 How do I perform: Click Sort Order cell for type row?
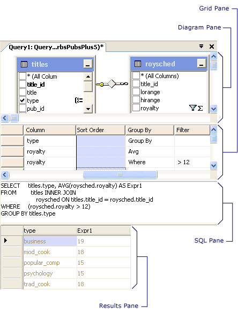(x=101, y=141)
